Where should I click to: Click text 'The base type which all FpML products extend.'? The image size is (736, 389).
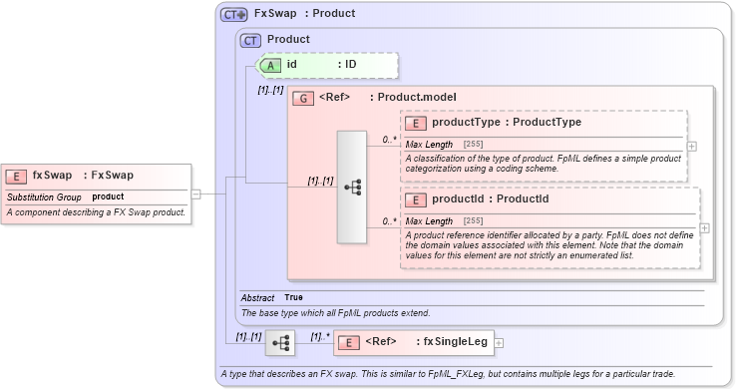[336, 313]
